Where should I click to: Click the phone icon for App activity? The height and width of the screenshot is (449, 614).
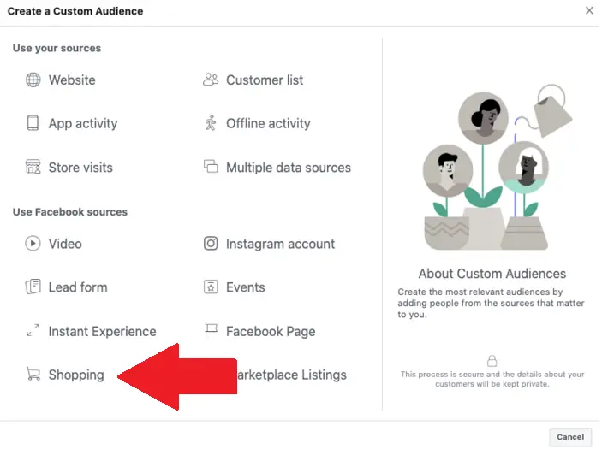click(x=33, y=123)
